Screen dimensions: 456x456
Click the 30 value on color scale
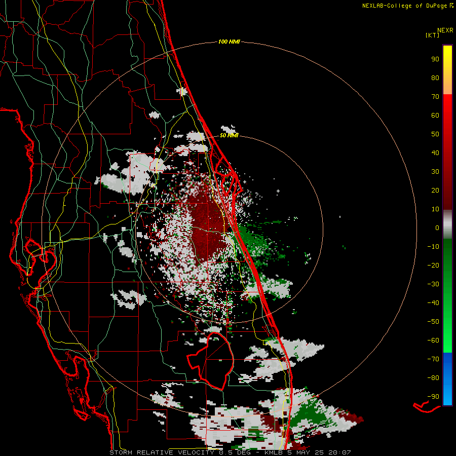[x=435, y=172]
